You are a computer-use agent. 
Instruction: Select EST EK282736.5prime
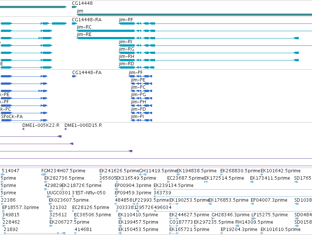[x=64, y=178]
